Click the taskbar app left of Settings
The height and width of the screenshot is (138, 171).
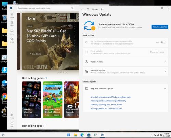coord(95,135)
